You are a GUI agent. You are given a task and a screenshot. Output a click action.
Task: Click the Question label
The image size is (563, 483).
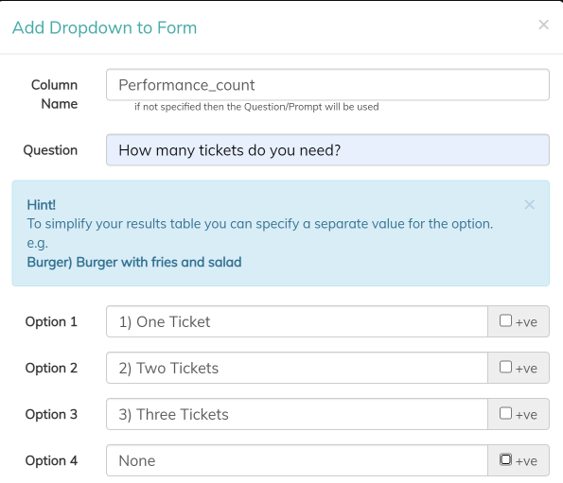click(50, 150)
